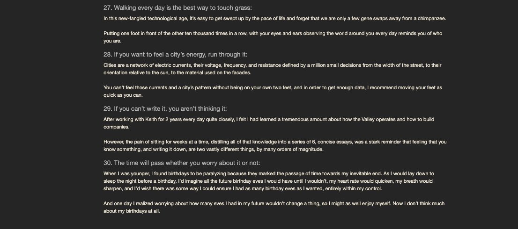
Task: Click heading 30 'The time will pass'
Action: (x=182, y=163)
